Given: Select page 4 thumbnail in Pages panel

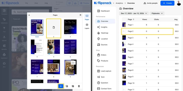Looking at the screenshot, I should point(37,47).
